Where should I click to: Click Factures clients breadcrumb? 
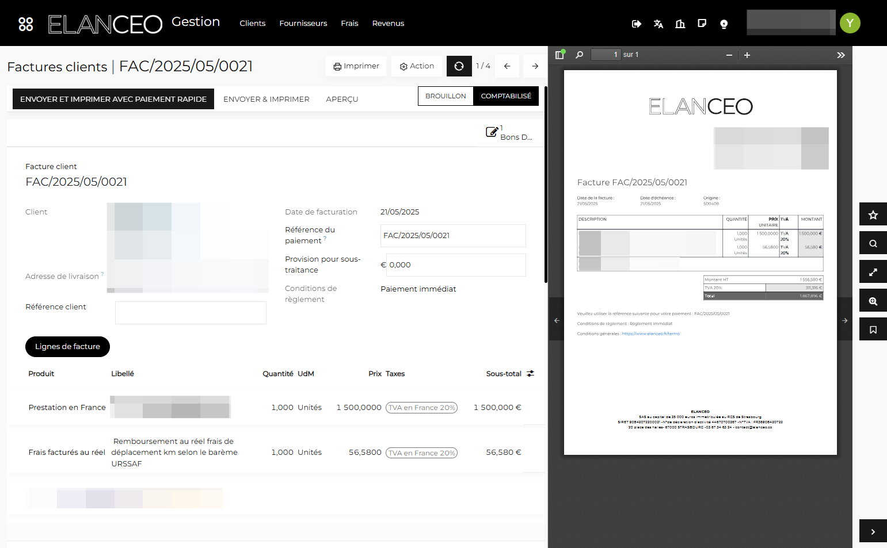click(57, 67)
